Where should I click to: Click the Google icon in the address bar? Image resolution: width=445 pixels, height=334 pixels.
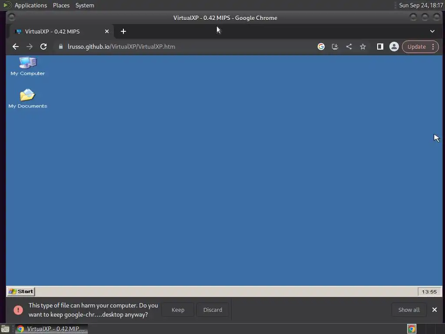(321, 47)
